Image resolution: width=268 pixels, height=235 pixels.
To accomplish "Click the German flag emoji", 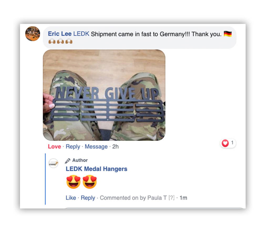I will tap(228, 34).
